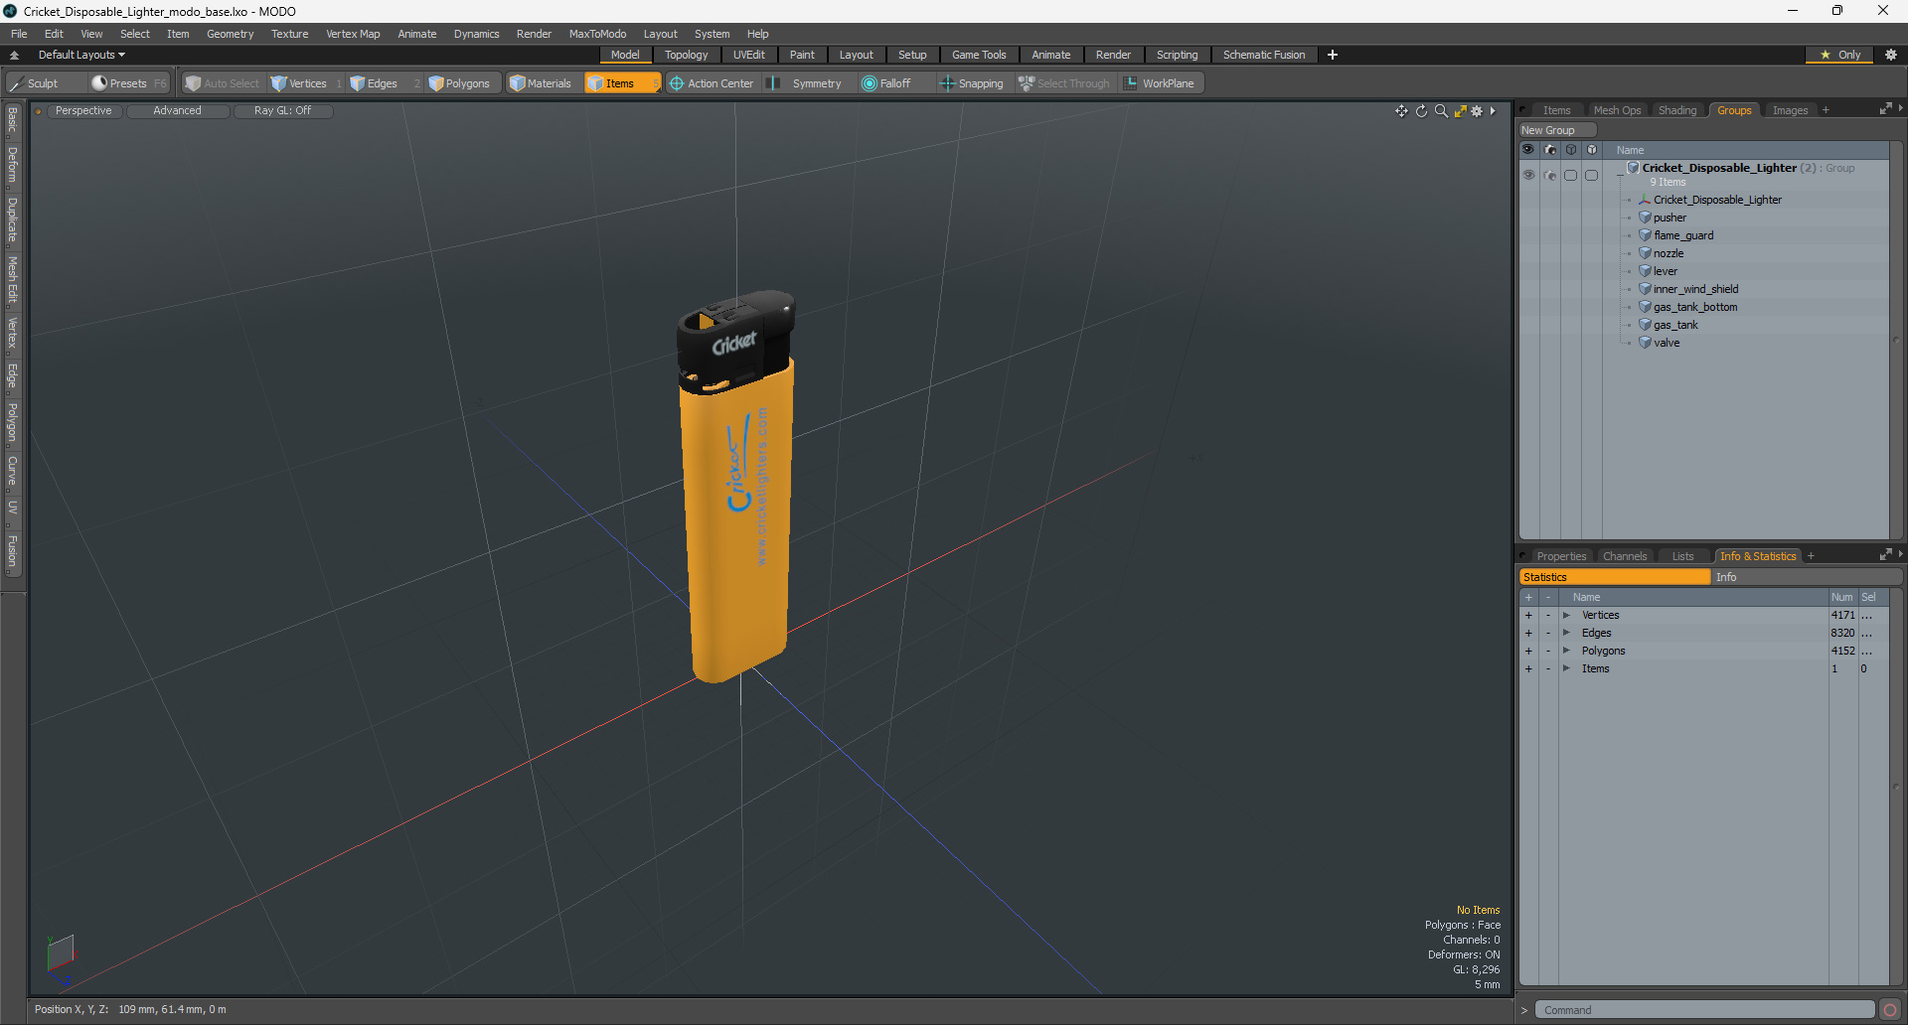The width and height of the screenshot is (1908, 1025).
Task: Open the Default Layouts dropdown
Action: click(81, 55)
